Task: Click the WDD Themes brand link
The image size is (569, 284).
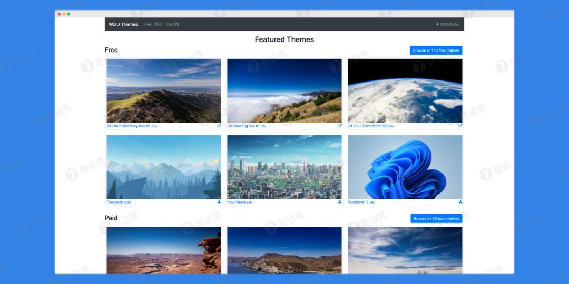Action: (123, 24)
